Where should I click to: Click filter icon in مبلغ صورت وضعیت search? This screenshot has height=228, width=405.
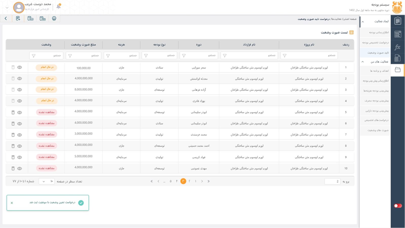pyautogui.click(x=70, y=56)
